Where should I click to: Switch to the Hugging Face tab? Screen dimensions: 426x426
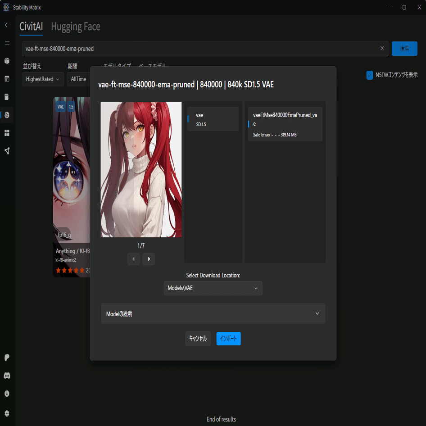[x=76, y=27]
